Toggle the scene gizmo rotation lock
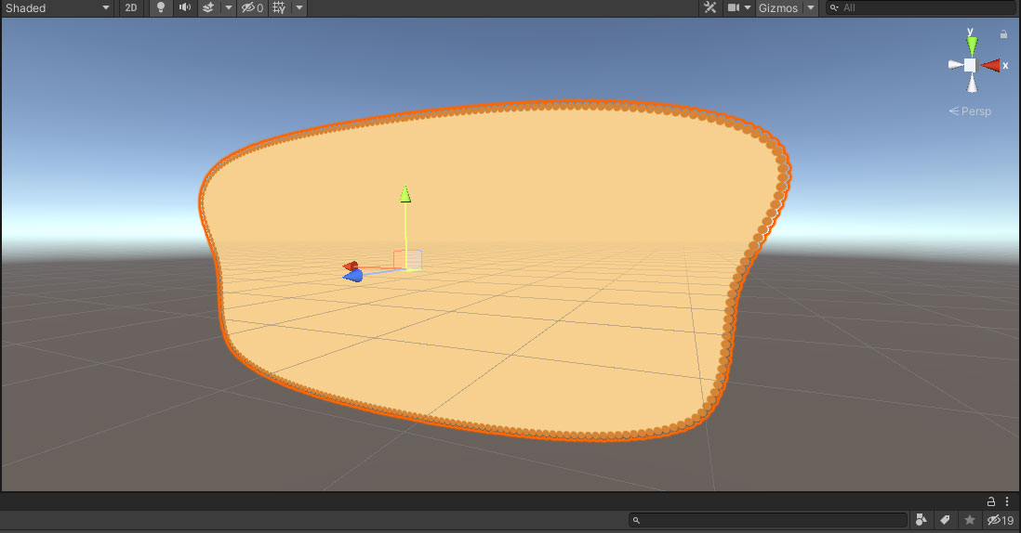 (x=1003, y=33)
